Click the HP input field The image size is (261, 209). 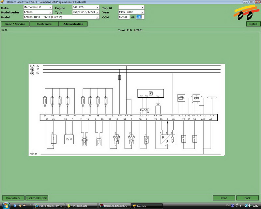140,17
